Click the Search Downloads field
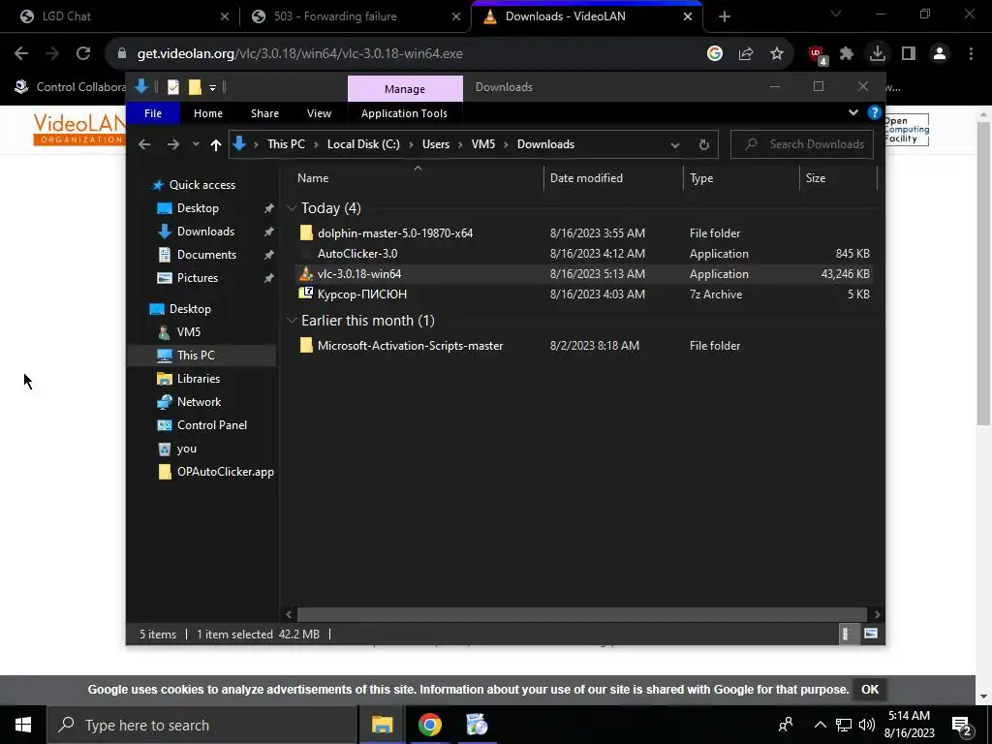The width and height of the screenshot is (992, 744). pos(802,144)
